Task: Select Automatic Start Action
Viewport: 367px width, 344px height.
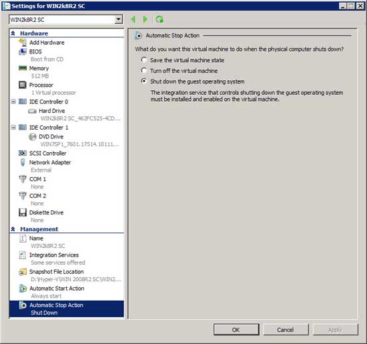Action: (57, 289)
